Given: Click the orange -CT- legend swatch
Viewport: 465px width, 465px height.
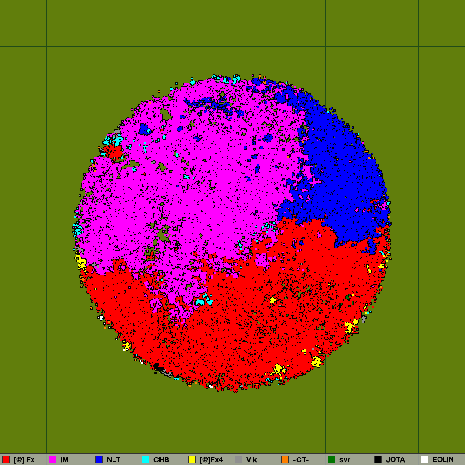Looking at the screenshot, I should (285, 459).
